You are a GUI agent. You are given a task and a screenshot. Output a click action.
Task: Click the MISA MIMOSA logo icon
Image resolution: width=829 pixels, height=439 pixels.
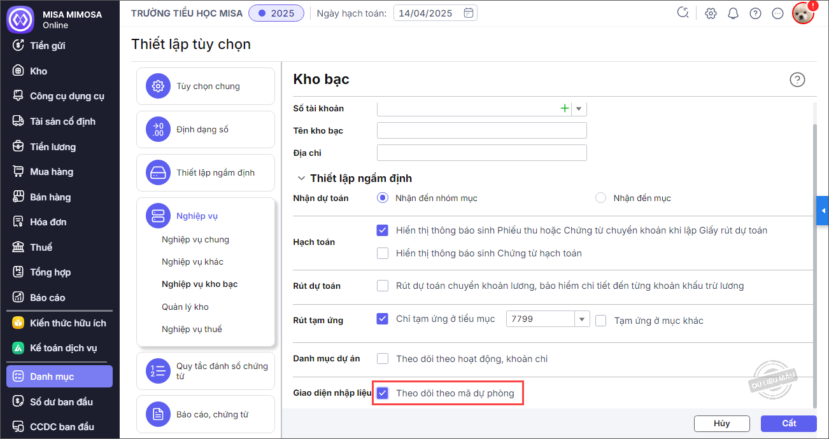(x=20, y=20)
